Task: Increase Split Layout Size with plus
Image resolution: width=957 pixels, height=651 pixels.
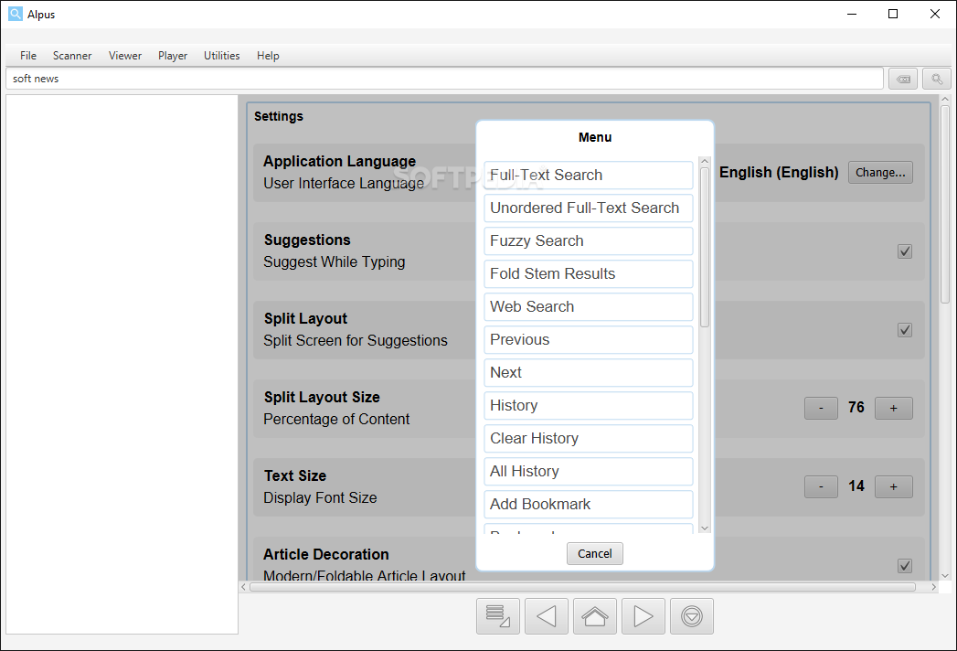Action: pos(894,408)
